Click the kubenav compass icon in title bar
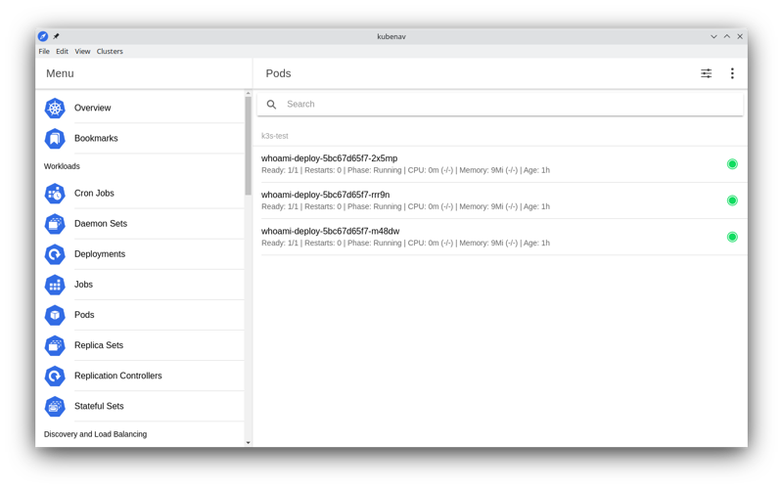 click(43, 36)
